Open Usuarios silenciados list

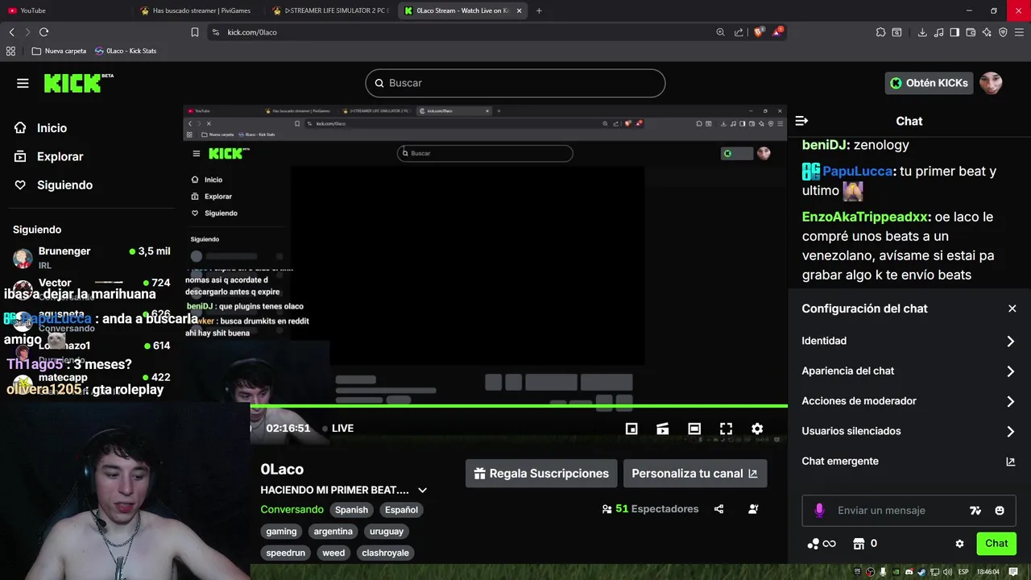tap(909, 431)
